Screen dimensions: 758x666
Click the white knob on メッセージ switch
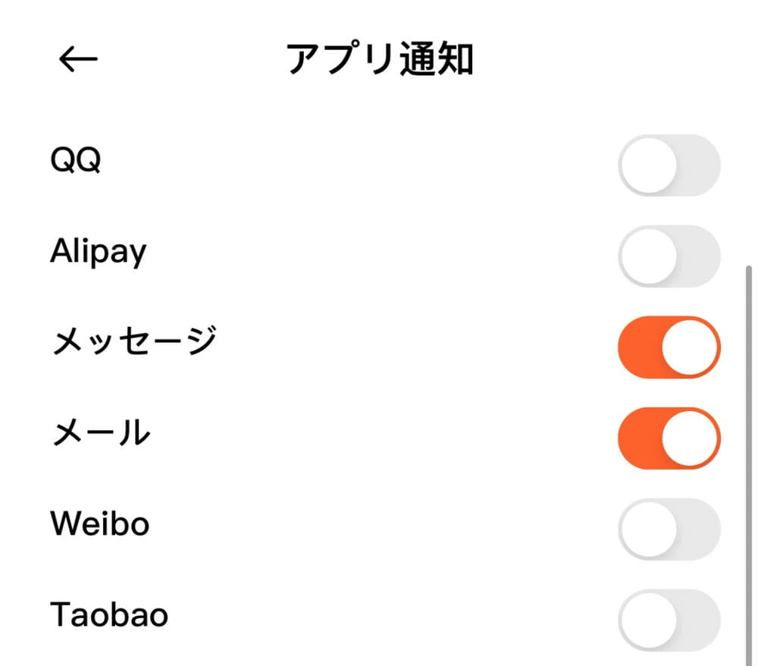(690, 347)
